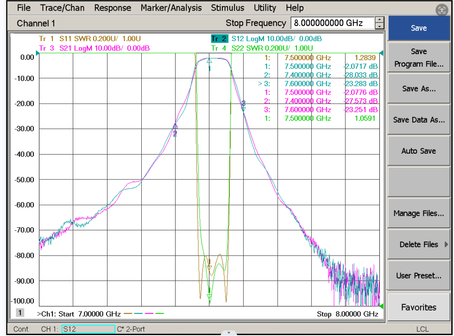Click the S12 status bar field

tap(88, 329)
